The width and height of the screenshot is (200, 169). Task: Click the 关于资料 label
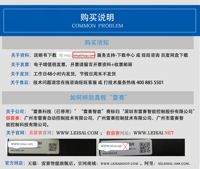coord(21,55)
